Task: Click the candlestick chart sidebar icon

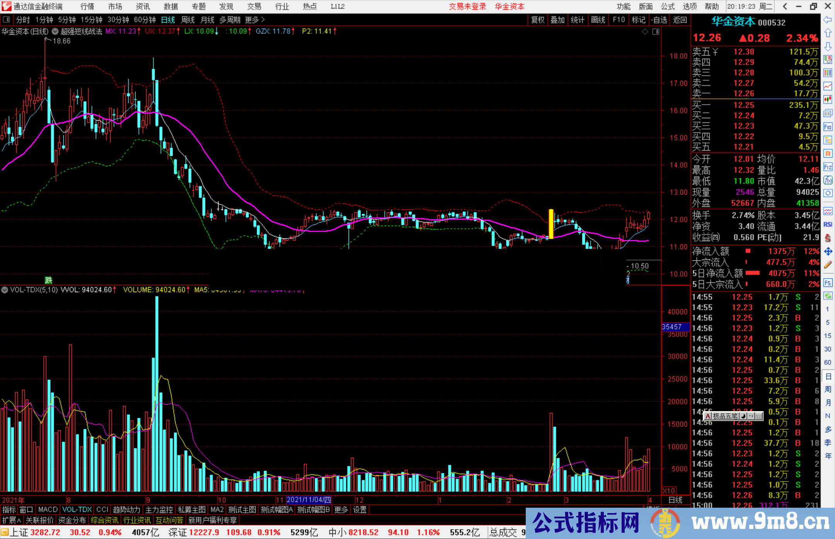Action: 828,99
